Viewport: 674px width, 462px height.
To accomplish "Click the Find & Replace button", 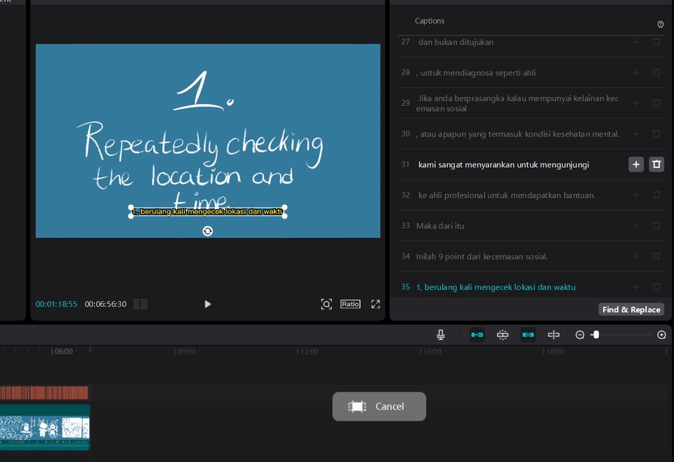I will [x=630, y=309].
